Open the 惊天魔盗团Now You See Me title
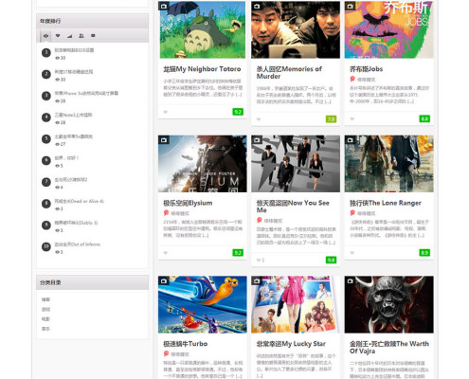This screenshot has height=379, width=469. tap(293, 207)
